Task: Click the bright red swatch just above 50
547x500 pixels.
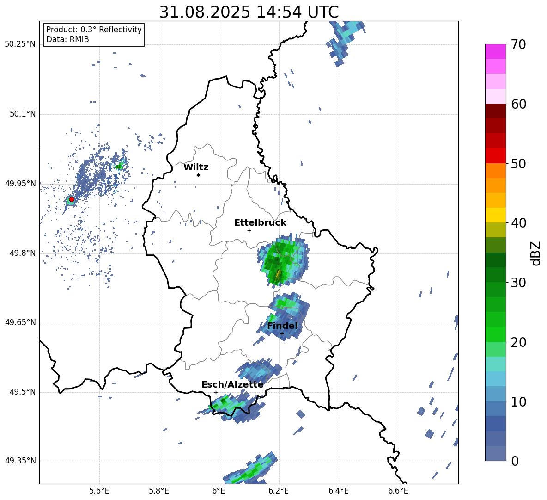Action: click(x=495, y=156)
